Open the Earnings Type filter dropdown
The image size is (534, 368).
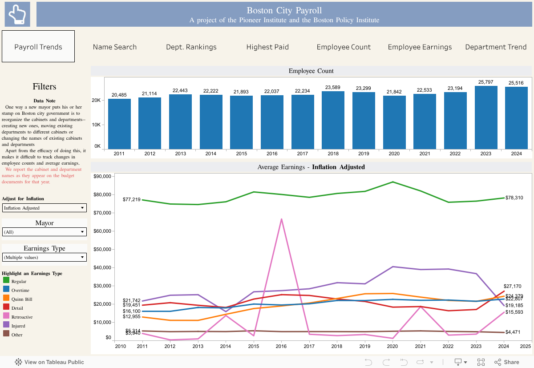(x=44, y=257)
